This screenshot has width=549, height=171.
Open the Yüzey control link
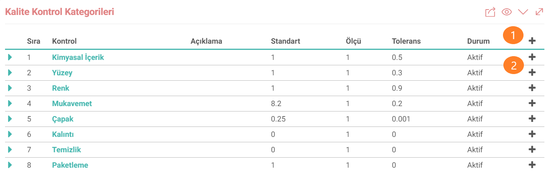coord(62,73)
